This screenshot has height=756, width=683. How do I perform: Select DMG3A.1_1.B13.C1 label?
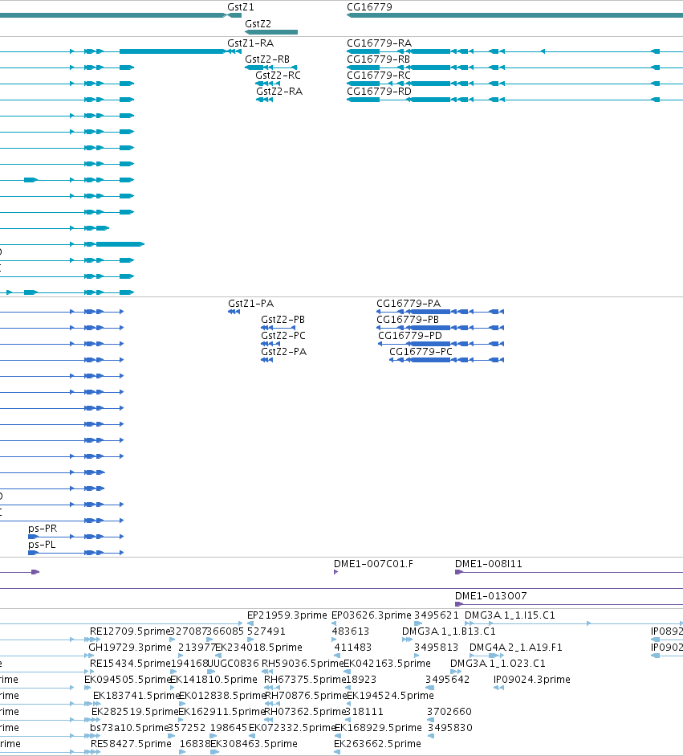[x=449, y=631]
